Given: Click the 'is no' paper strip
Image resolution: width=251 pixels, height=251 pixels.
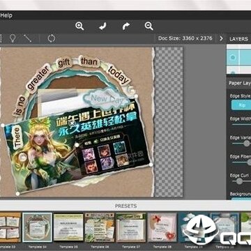Looking at the screenshot, I should (20, 106).
